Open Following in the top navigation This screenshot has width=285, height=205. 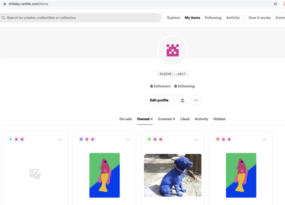(x=213, y=18)
